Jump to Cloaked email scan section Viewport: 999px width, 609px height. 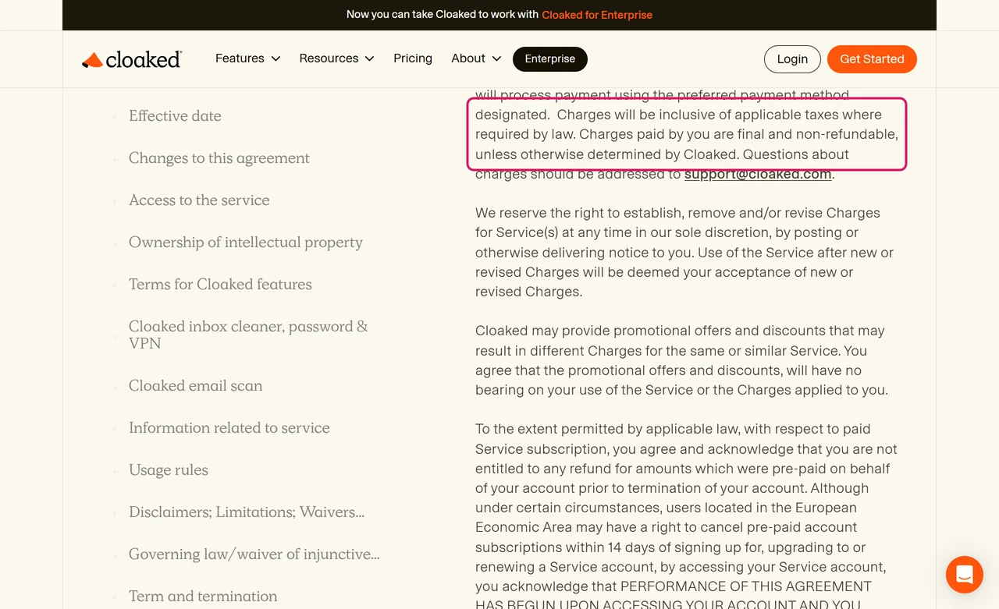tap(196, 386)
